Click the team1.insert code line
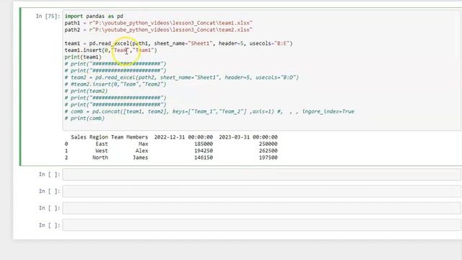Screen dimensions: 462x260 (x=110, y=50)
